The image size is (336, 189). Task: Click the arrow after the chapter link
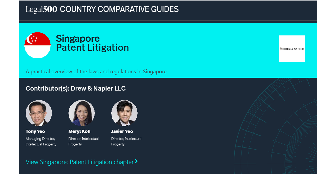[x=136, y=161]
